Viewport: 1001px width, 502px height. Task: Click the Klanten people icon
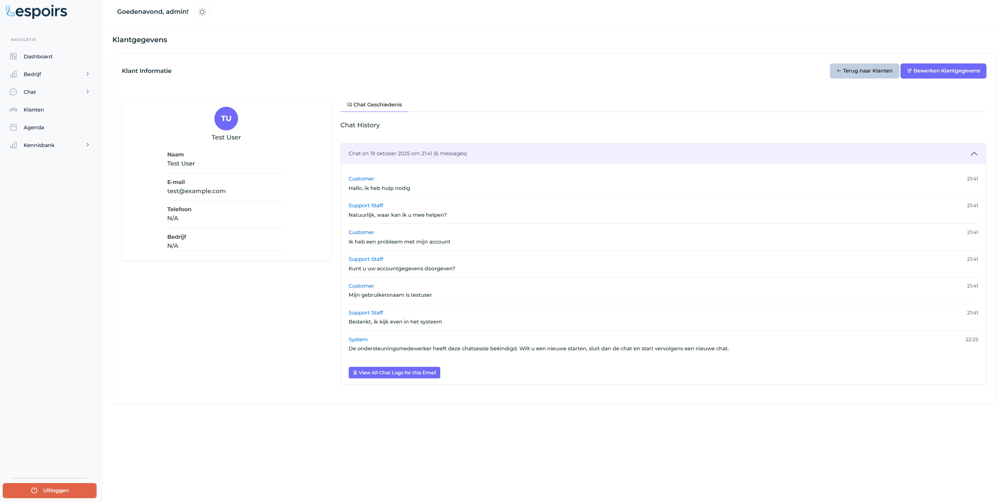13,110
